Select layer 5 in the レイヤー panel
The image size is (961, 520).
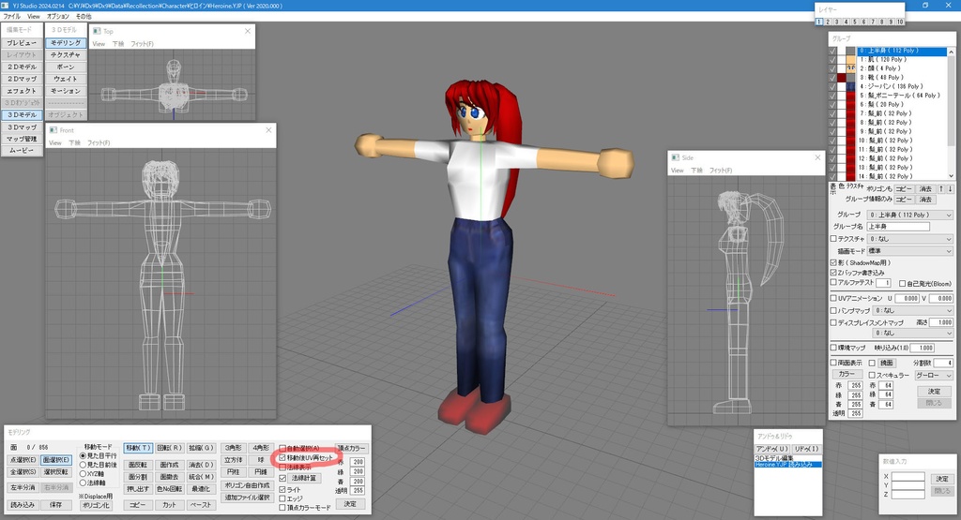(855, 22)
